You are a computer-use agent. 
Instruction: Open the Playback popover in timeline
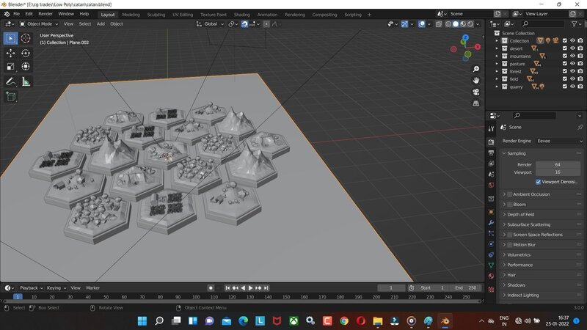click(x=31, y=288)
